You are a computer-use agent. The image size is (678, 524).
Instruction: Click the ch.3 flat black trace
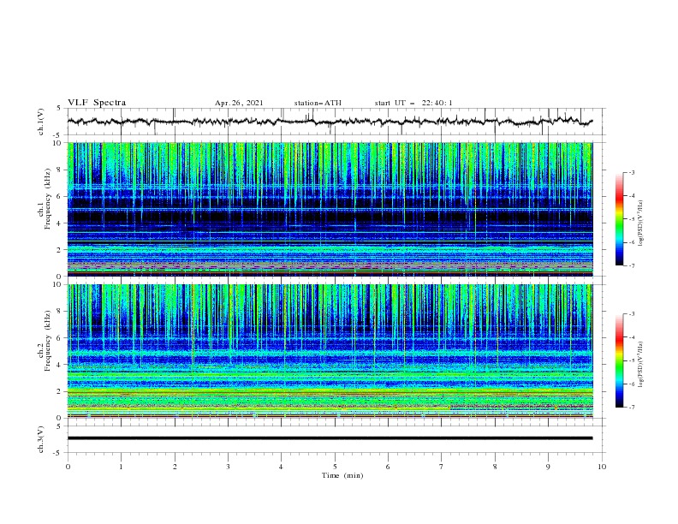pyautogui.click(x=330, y=438)
